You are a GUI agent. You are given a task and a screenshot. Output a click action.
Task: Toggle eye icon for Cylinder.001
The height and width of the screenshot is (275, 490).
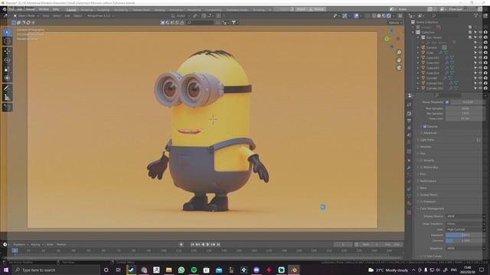click(480, 83)
